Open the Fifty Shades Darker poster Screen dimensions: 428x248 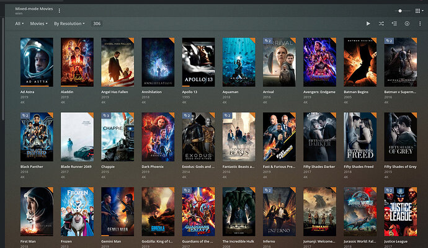pyautogui.click(x=319, y=136)
